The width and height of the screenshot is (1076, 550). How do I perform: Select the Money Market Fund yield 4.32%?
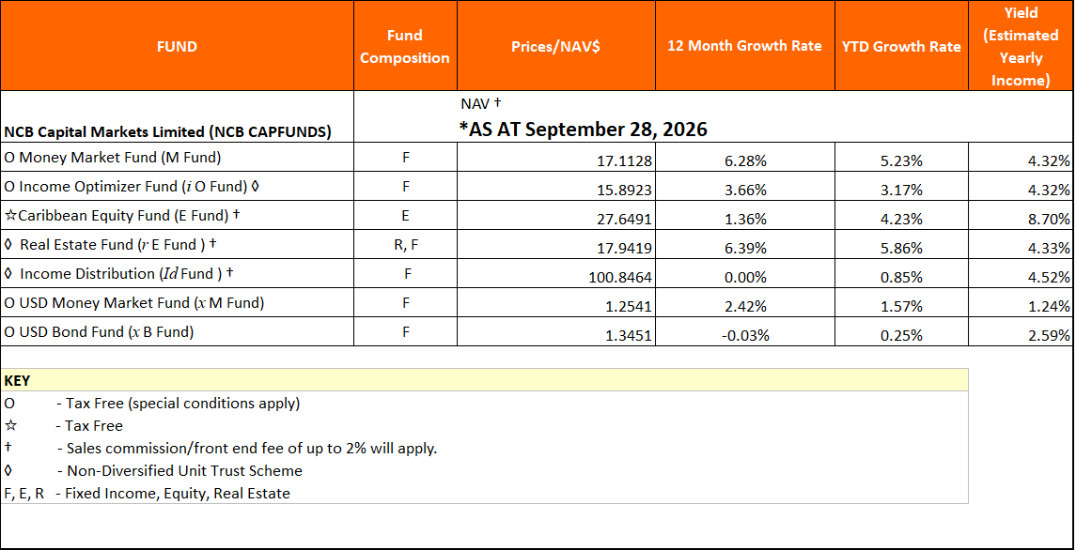[1050, 161]
